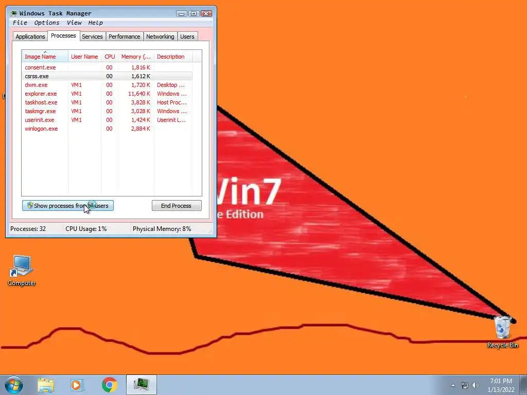Sort by the Image Name column
Image resolution: width=527 pixels, height=395 pixels.
point(45,57)
